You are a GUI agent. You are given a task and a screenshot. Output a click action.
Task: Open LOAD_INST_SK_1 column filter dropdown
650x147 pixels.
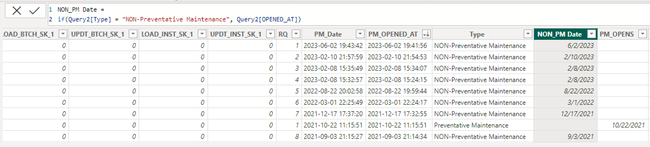click(202, 34)
